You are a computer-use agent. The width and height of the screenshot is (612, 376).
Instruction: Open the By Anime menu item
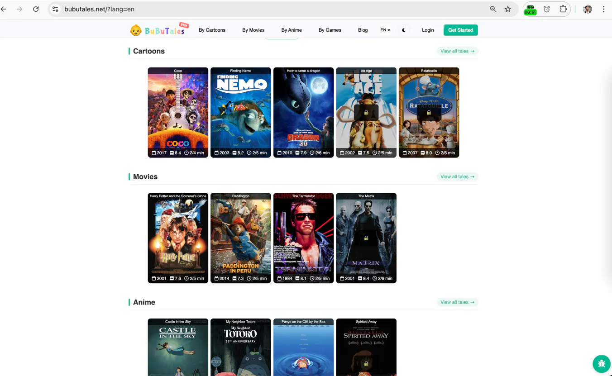[292, 30]
